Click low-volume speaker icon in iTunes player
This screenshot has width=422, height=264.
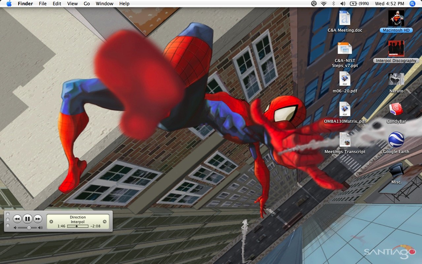pyautogui.click(x=15, y=228)
